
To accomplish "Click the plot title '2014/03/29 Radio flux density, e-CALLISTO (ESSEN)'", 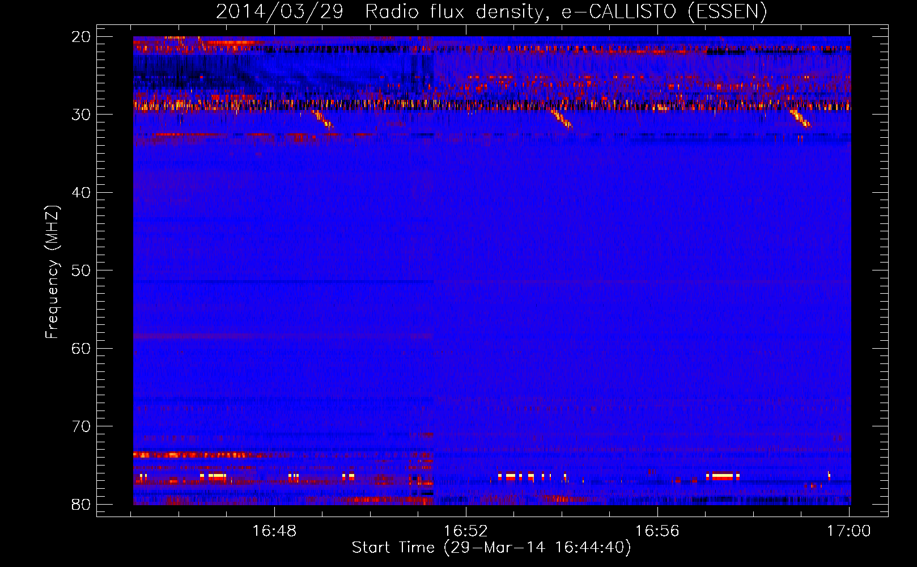I will coord(491,11).
